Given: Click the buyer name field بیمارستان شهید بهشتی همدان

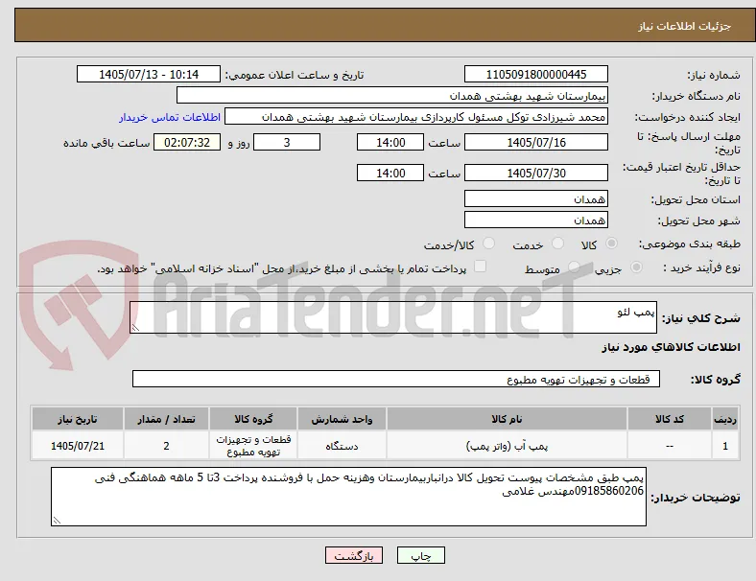Looking at the screenshot, I should coord(392,95).
